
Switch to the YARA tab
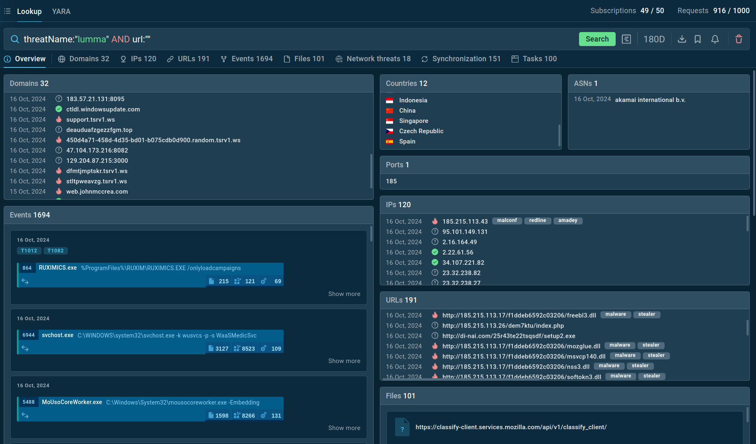(x=61, y=11)
